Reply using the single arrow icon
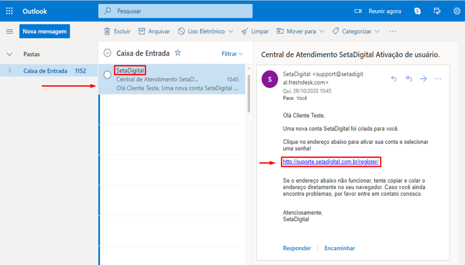This screenshot has height=265, width=465. pyautogui.click(x=394, y=79)
